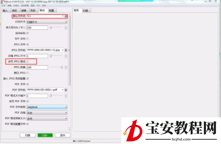Enable the 黑白 JPEG checkbox
Screen dimensions: 221x144
[x=28, y=73]
